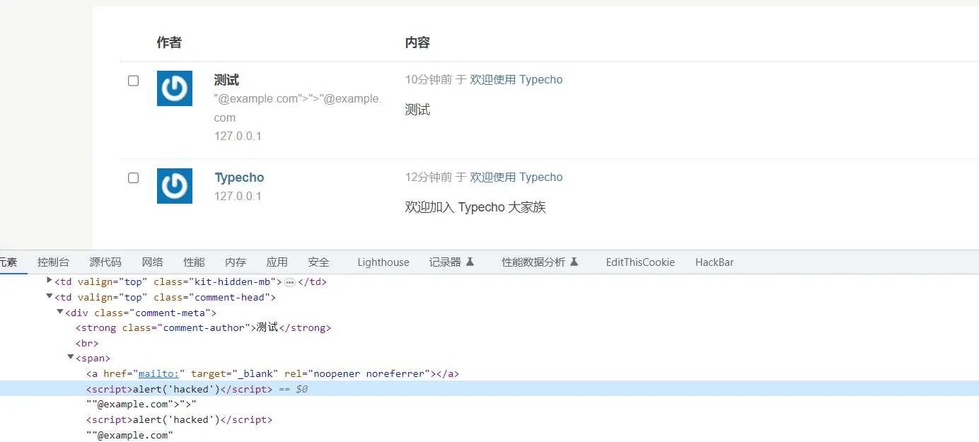Select the checkbox for 测试 comment
The width and height of the screenshot is (979, 442).
click(133, 81)
